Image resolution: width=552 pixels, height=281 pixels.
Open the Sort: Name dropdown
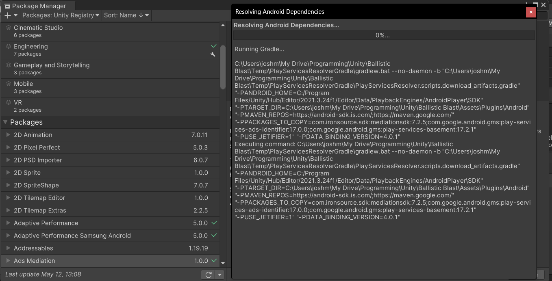coord(126,15)
